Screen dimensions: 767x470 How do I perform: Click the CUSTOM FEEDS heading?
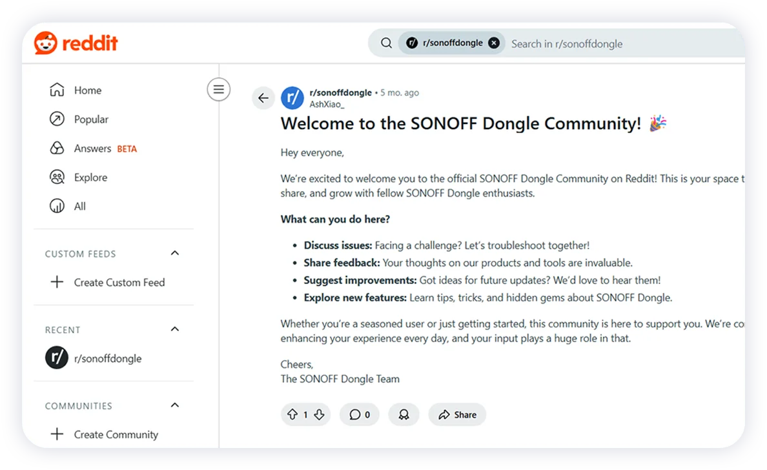(x=80, y=254)
